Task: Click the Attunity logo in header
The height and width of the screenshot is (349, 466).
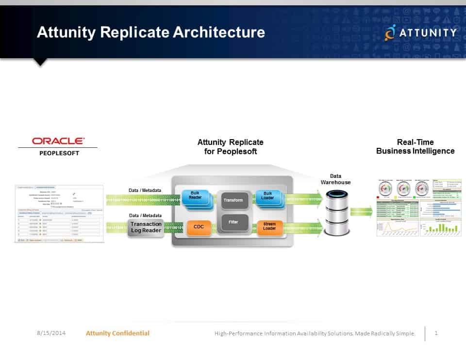Action: [420, 32]
